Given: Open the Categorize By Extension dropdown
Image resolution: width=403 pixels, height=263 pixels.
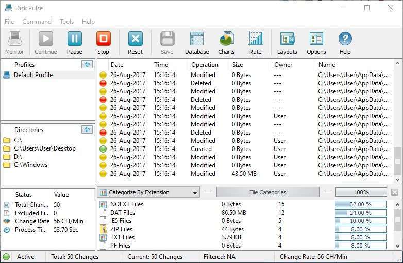Looking at the screenshot, I should coord(148,192).
